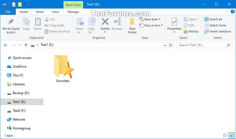This screenshot has height=139, width=236.
Task: Click the Refresh address bar button
Action: (x=171, y=45)
